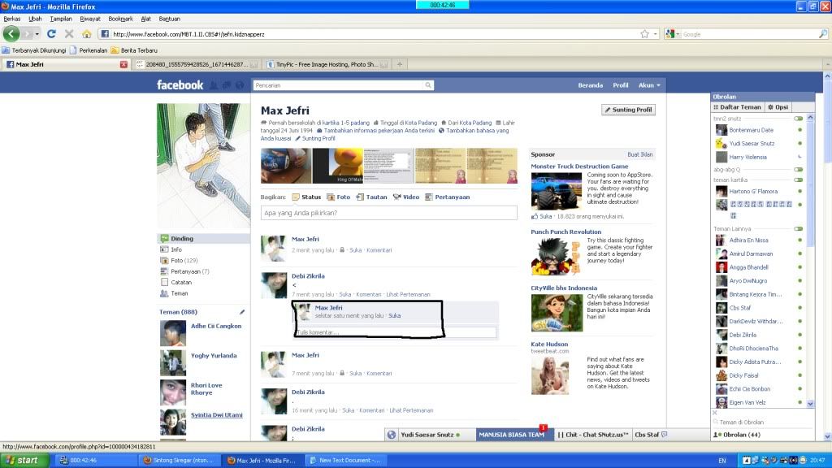Open Profil link in Facebook header
Viewport: 832px width, 468px height.
[620, 85]
